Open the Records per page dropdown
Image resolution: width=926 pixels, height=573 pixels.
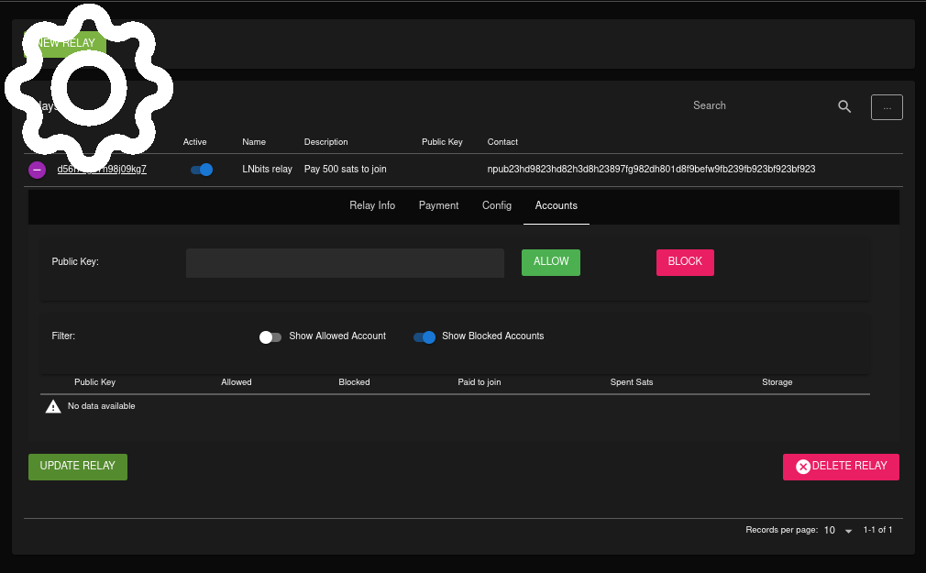click(x=838, y=531)
